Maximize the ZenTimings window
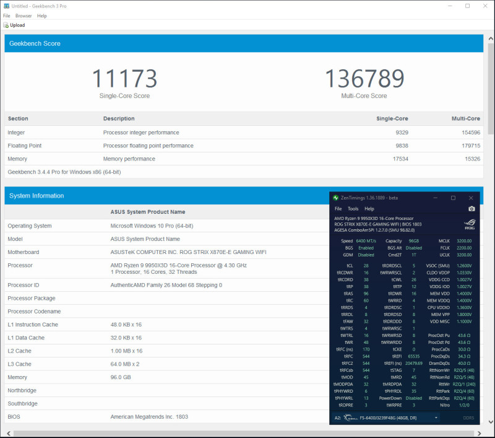 coord(453,198)
